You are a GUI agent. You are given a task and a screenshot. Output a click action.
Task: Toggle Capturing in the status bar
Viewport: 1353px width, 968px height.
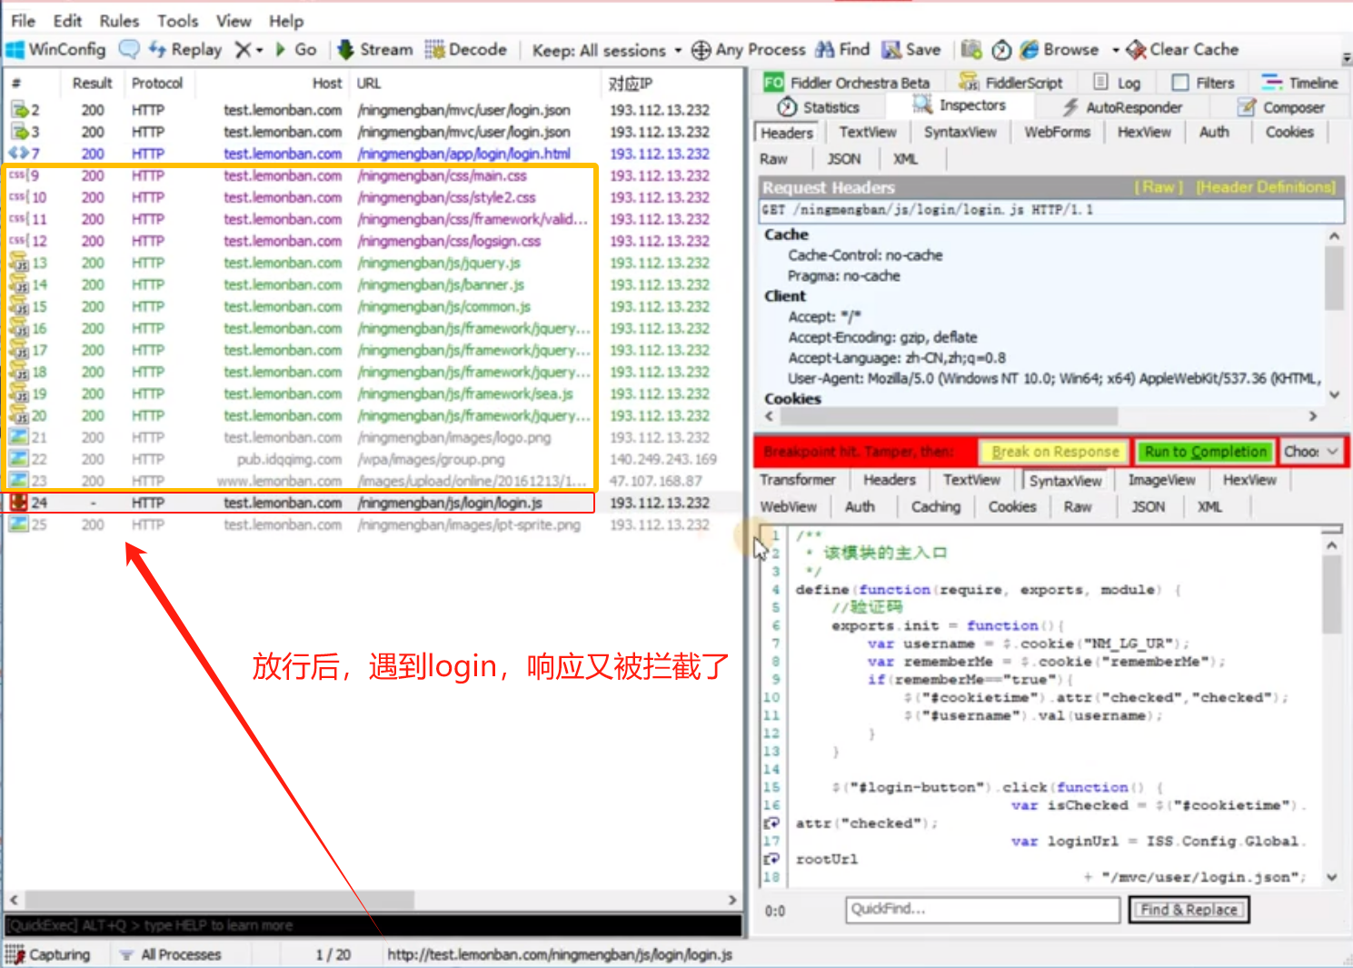pos(48,954)
